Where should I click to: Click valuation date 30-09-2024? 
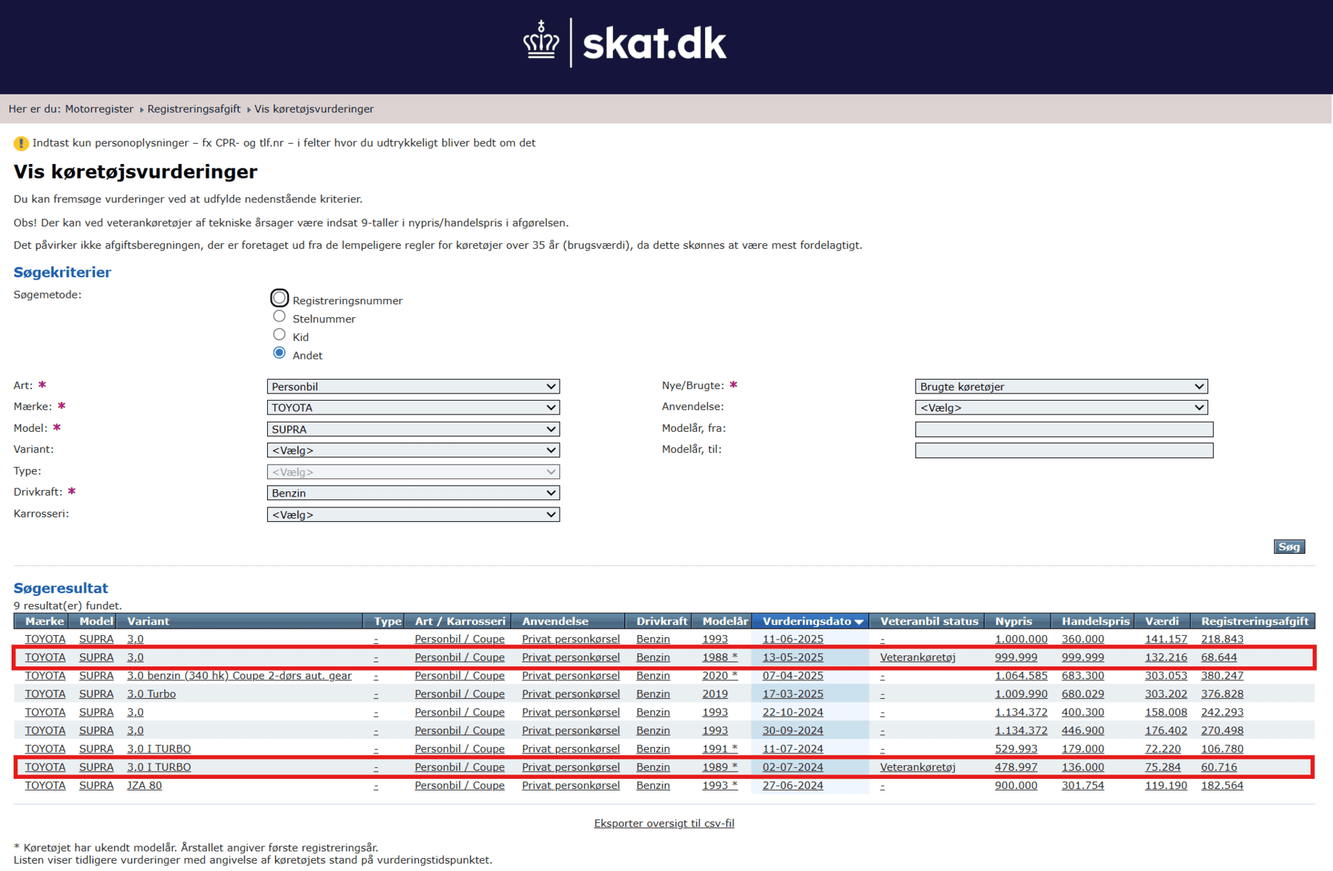[x=793, y=731]
